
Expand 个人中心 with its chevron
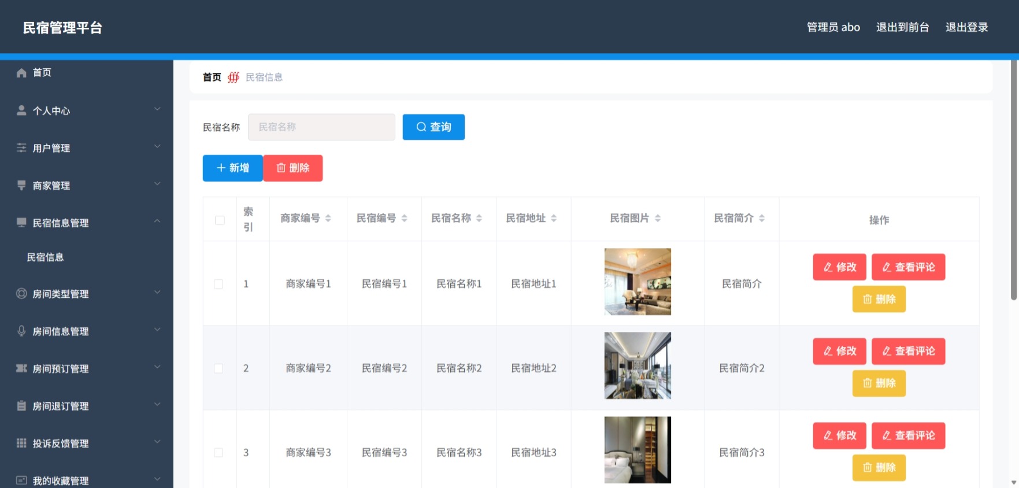pos(157,109)
